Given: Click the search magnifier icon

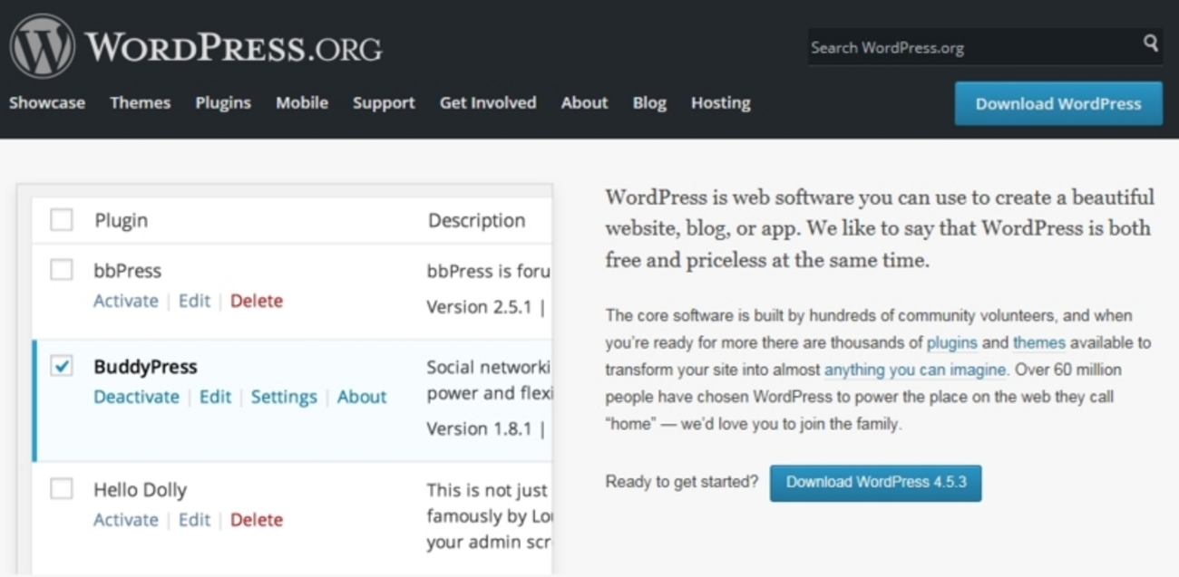Looking at the screenshot, I should 1150,43.
